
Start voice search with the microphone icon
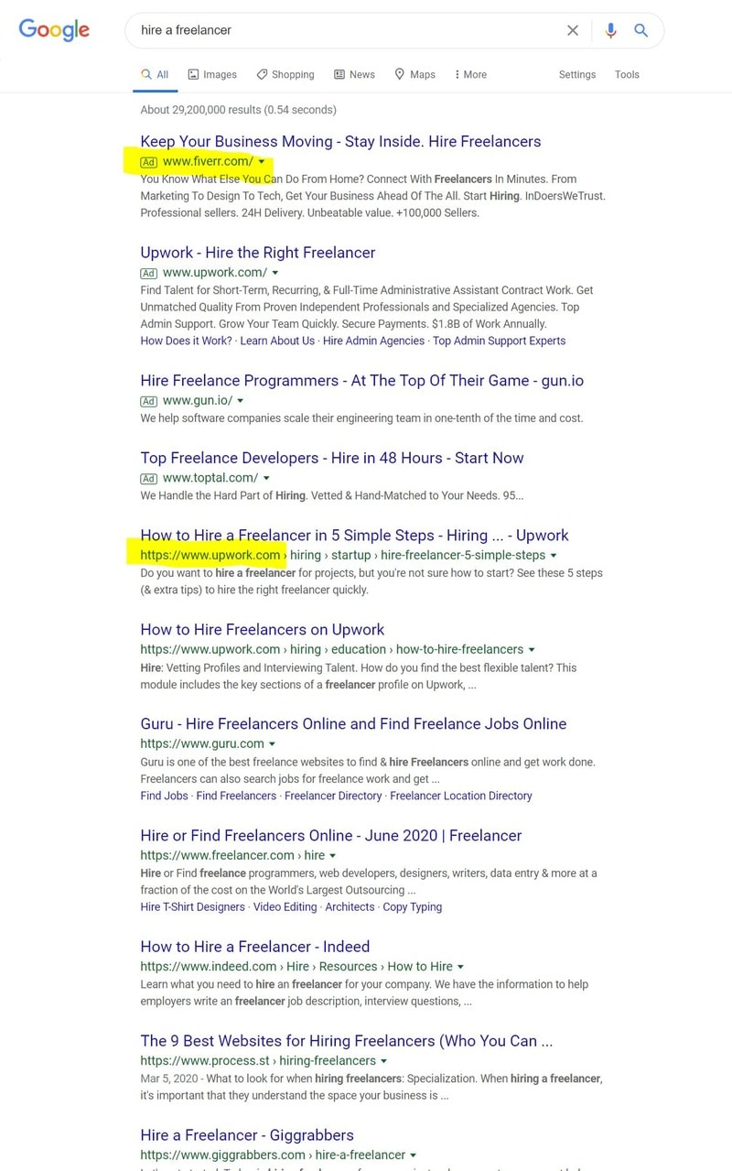click(611, 30)
